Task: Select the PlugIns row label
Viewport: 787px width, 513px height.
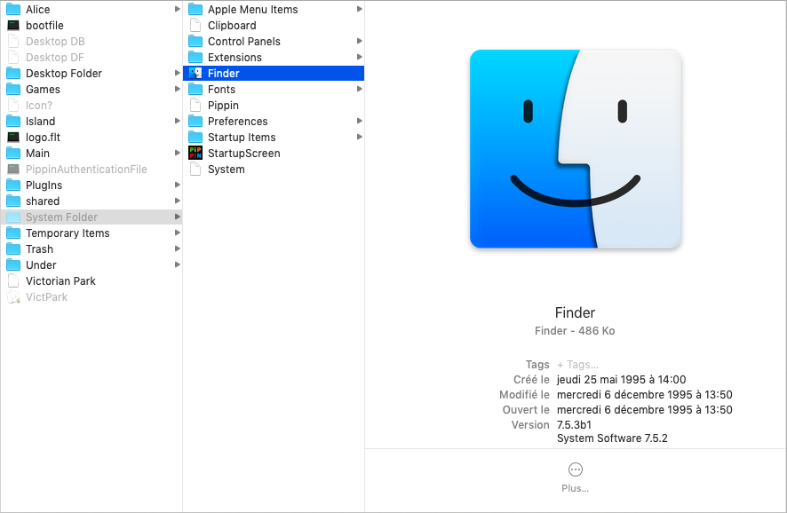Action: 44,185
